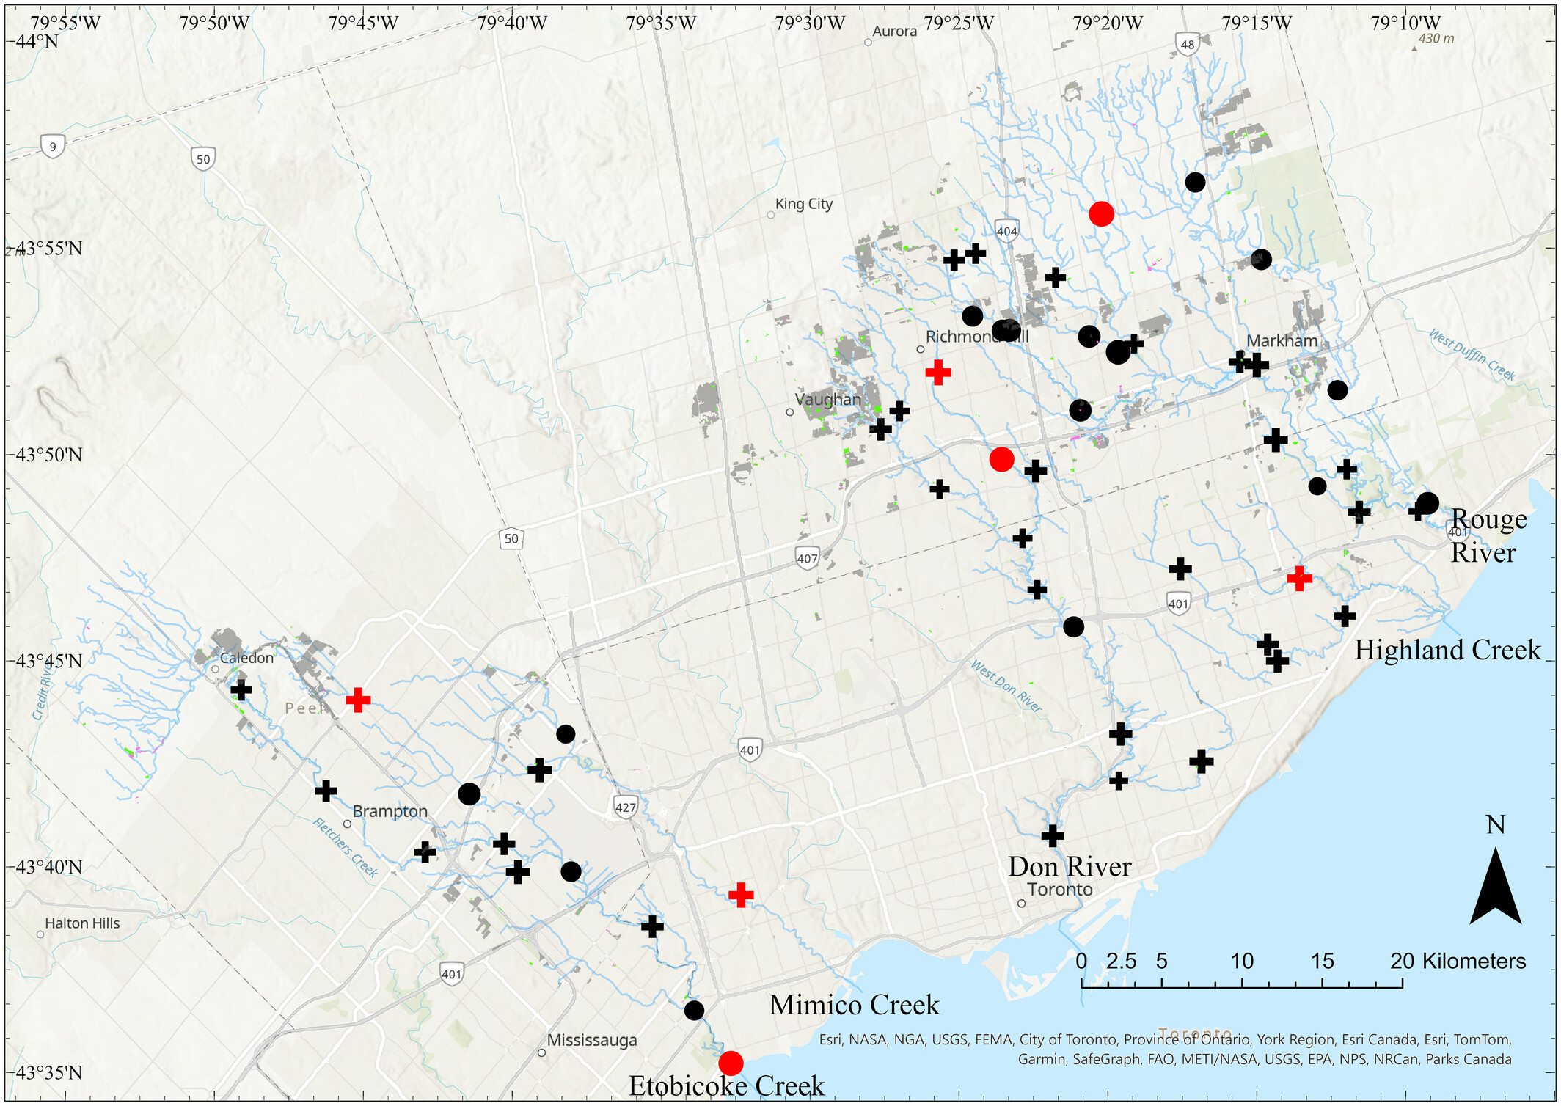Click the Fletchers Creek label
Screen dimensions: 1561x1106
345,847
